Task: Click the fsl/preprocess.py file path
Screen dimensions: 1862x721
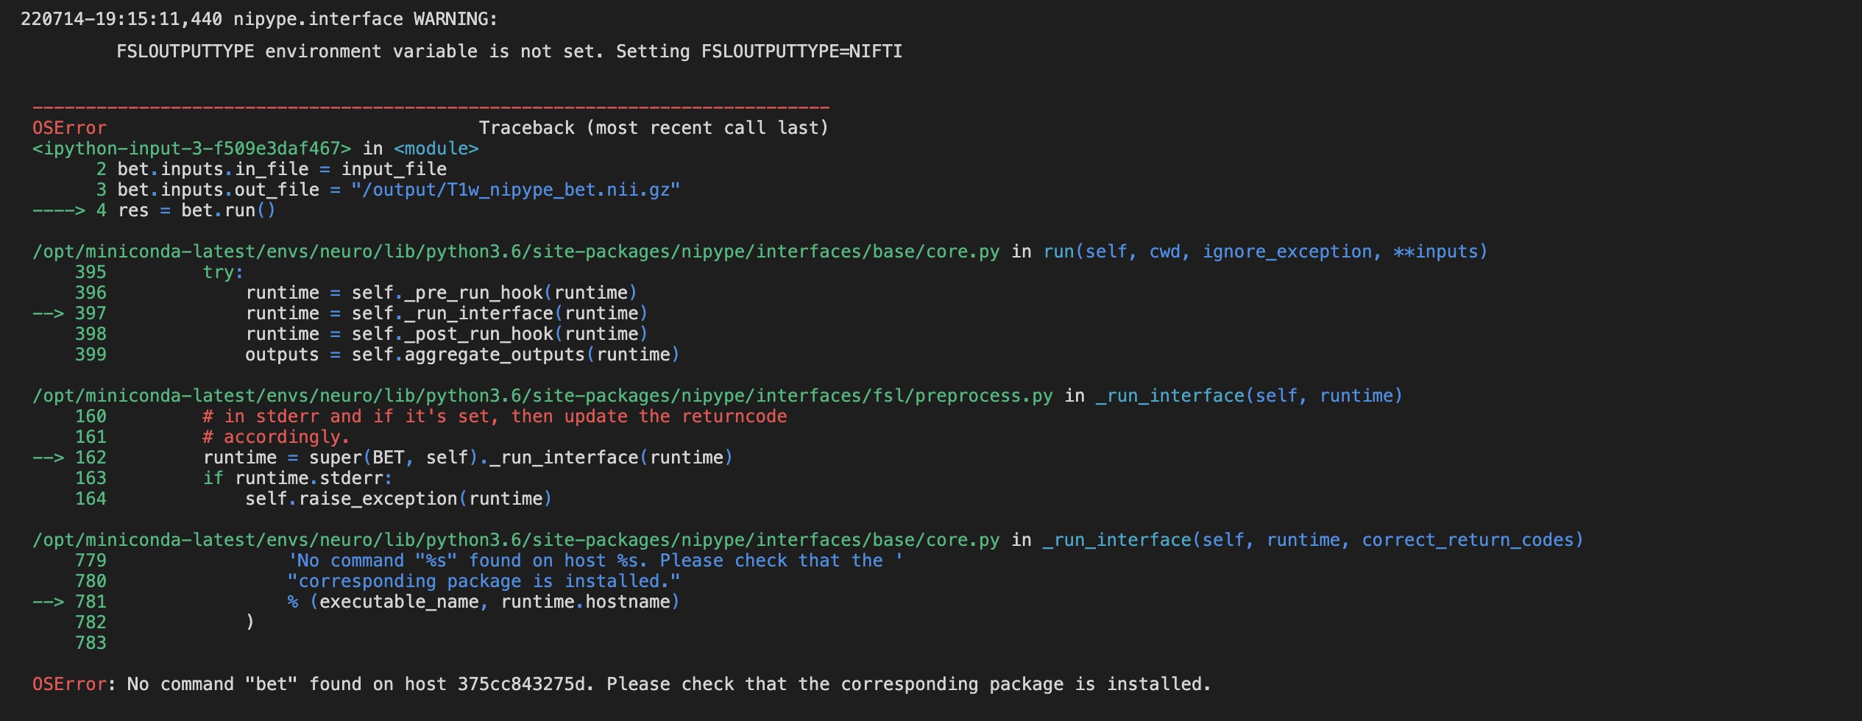Action: [542, 396]
